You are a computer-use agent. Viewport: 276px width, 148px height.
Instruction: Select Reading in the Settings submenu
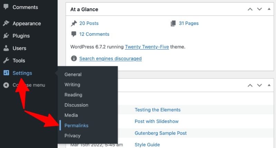pos(73,95)
